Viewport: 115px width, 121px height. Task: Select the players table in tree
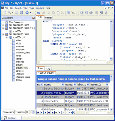(x=19, y=65)
